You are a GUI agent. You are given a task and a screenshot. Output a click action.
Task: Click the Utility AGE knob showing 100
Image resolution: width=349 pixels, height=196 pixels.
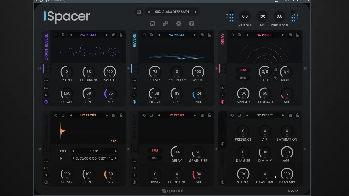point(287,152)
